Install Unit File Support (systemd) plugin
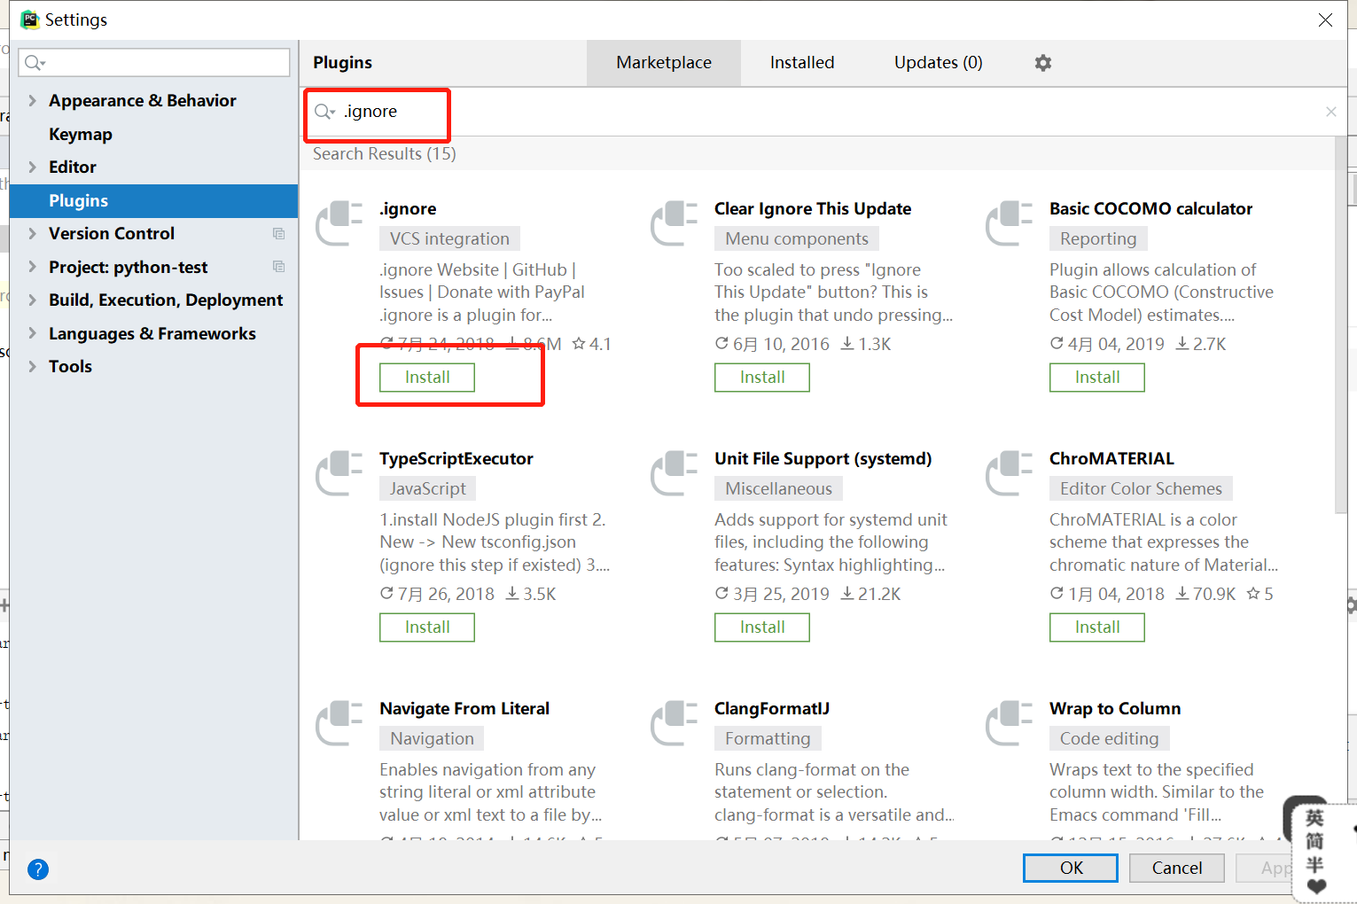The height and width of the screenshot is (904, 1357). [x=762, y=627]
